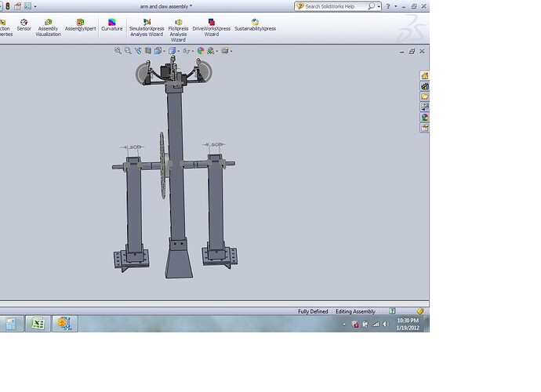Image resolution: width=541 pixels, height=392 pixels.
Task: Open File Explorer folder tab
Action: (x=425, y=96)
